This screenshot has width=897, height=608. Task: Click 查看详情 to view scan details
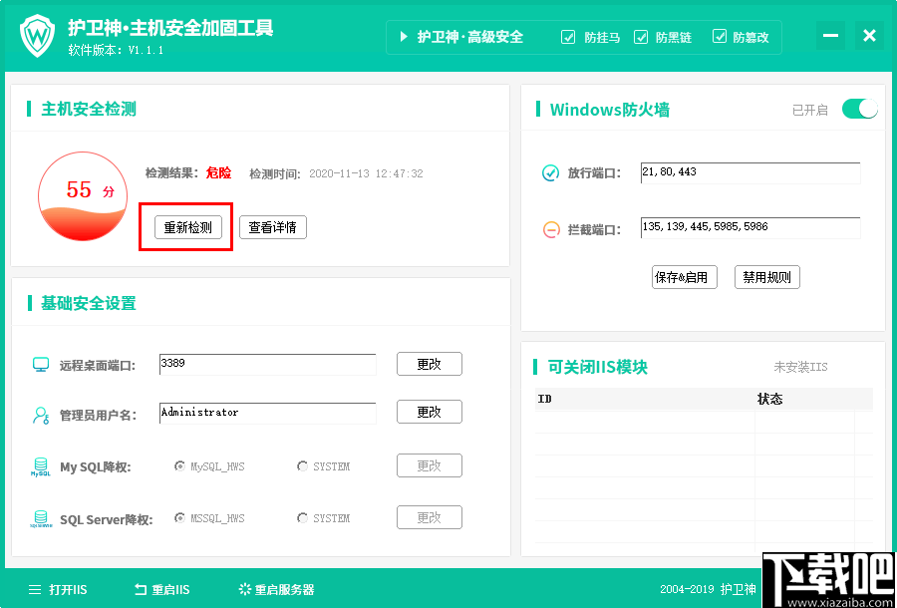(272, 227)
